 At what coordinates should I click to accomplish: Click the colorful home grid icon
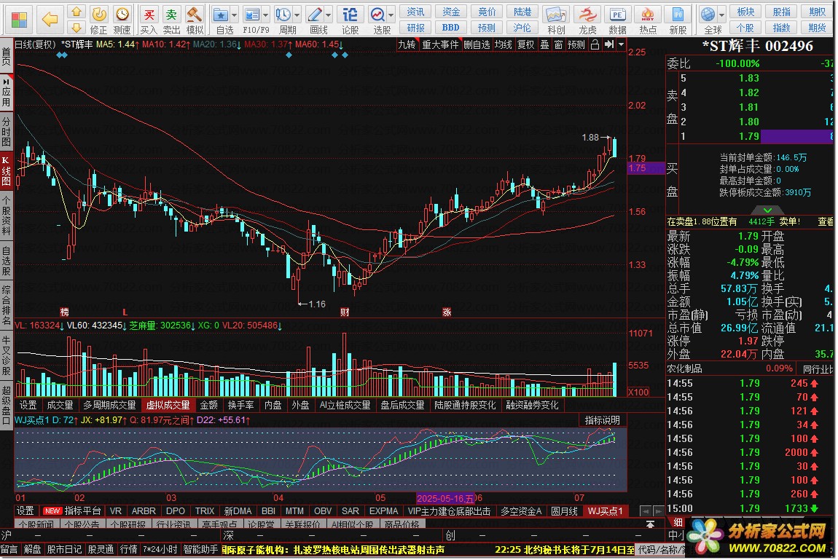click(x=19, y=20)
